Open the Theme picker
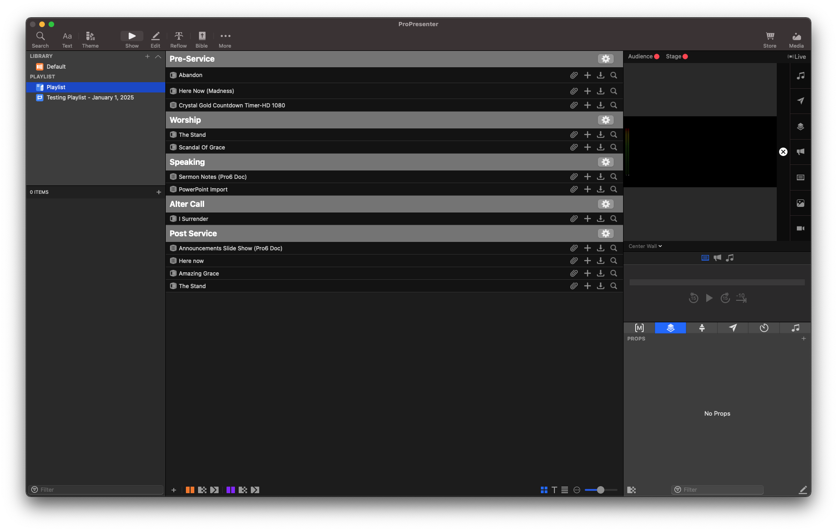The image size is (837, 531). (x=90, y=40)
